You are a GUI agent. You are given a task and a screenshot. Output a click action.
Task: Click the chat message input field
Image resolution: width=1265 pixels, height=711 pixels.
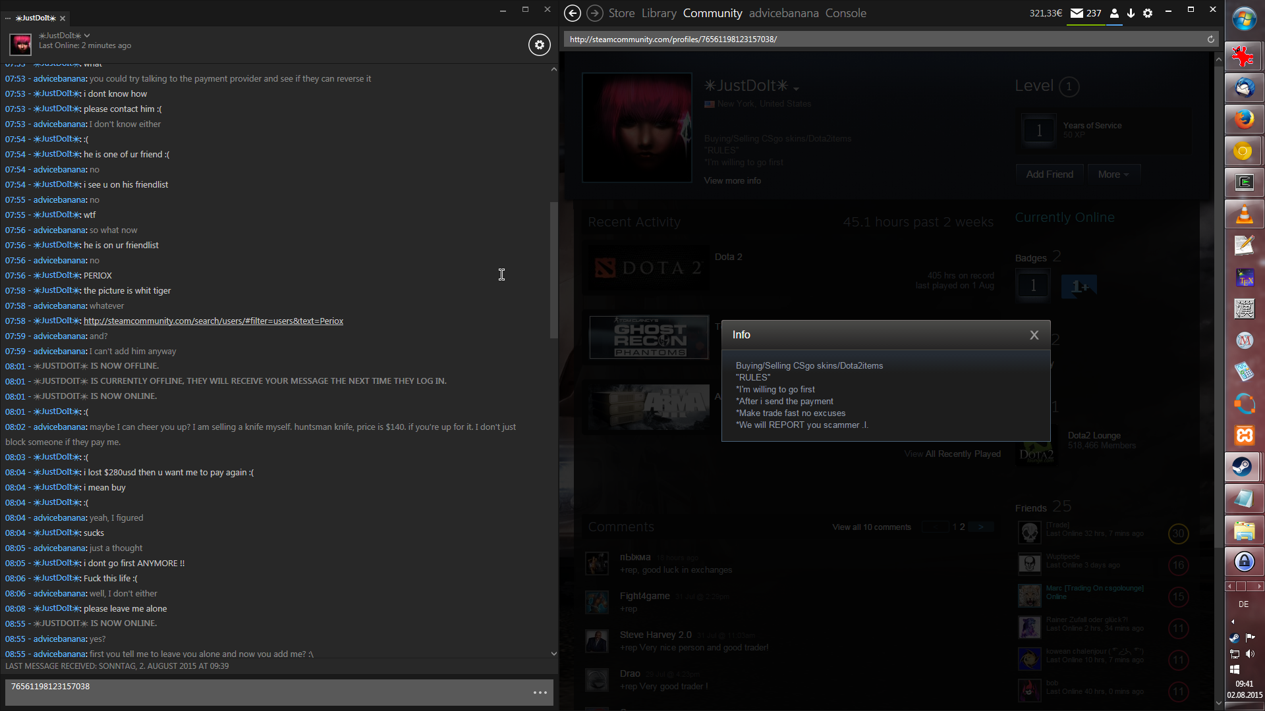coord(264,693)
